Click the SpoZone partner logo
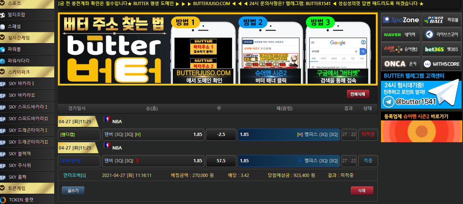 click(401, 20)
